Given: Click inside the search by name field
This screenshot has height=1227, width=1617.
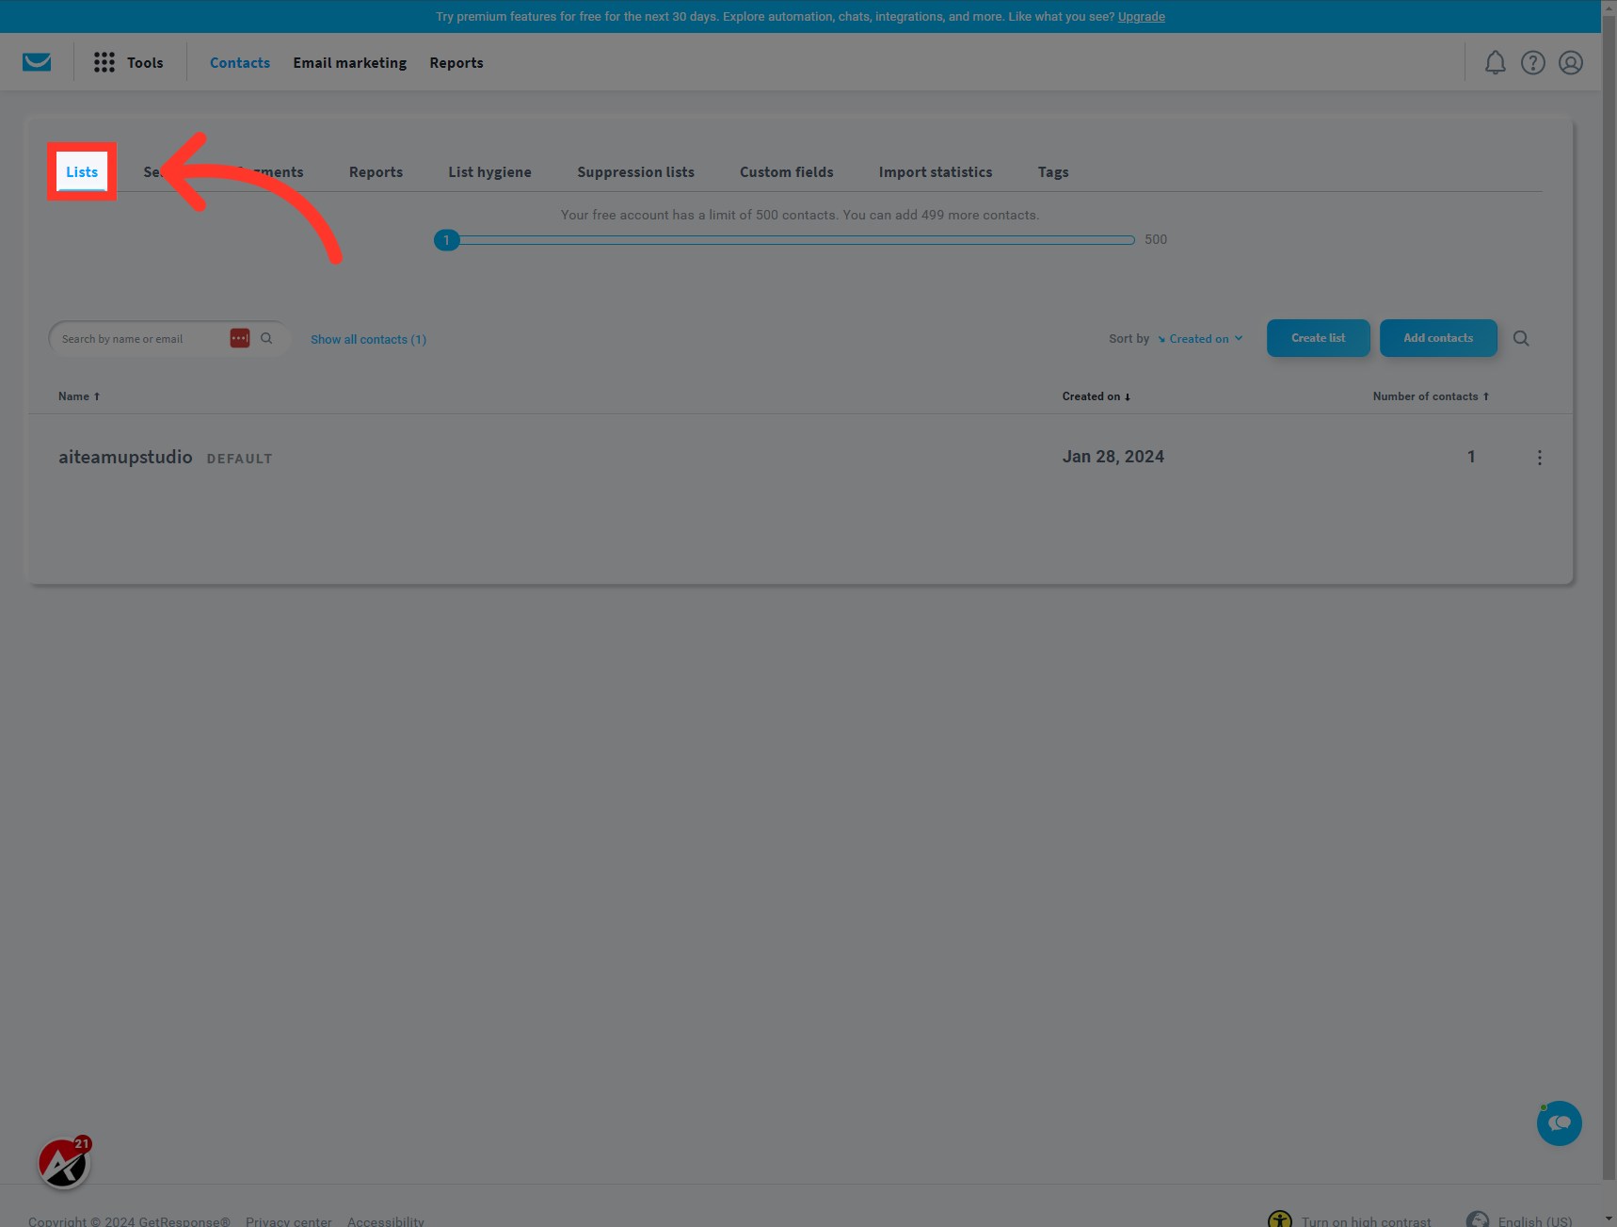Looking at the screenshot, I should pyautogui.click(x=141, y=338).
